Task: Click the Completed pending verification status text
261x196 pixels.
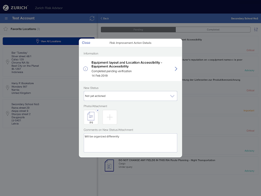Action: 112,71
